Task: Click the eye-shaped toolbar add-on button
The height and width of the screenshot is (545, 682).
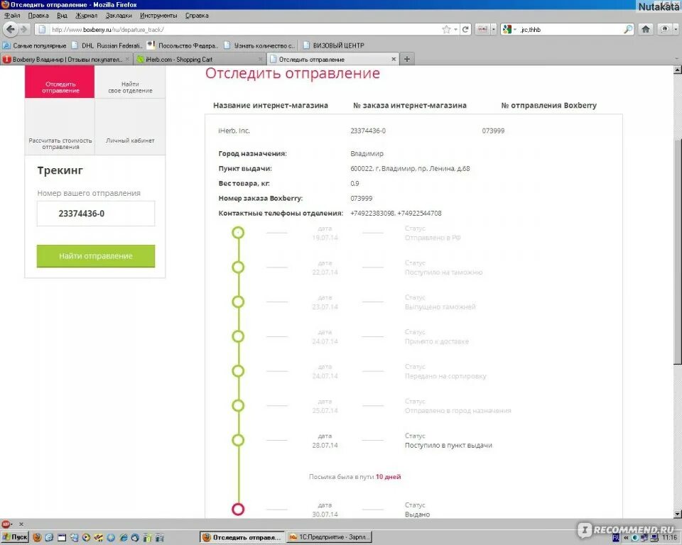Action: point(665,29)
